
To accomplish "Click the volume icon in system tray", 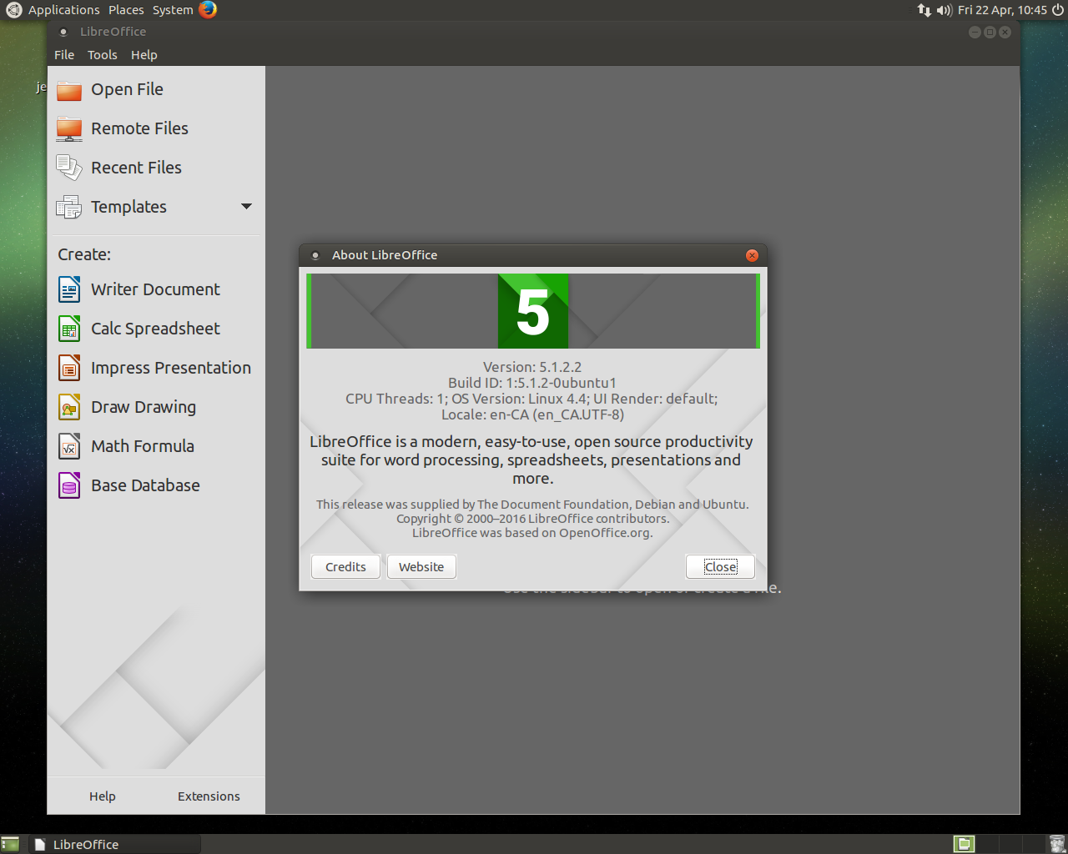I will coord(945,10).
